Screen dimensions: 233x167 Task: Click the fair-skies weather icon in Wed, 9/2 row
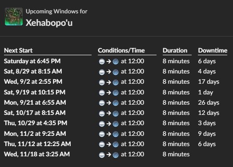[x=102, y=82]
